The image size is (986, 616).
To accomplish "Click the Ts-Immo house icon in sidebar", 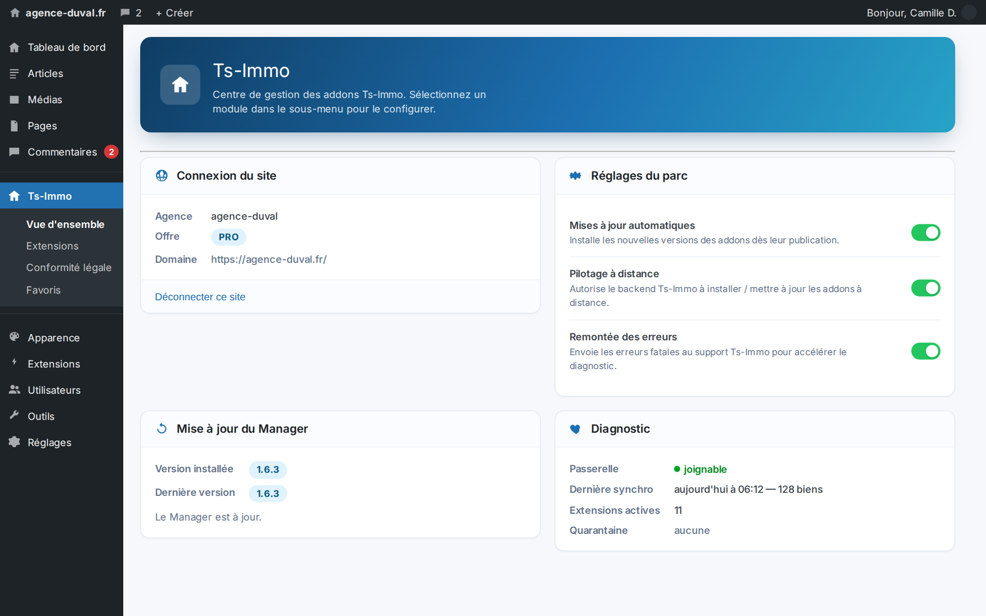I will coord(14,196).
